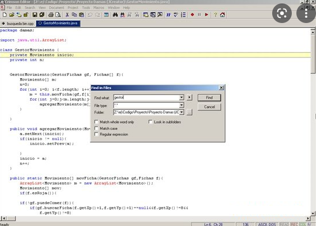Click the magnifier window toolbar icon

(x=160, y=15)
